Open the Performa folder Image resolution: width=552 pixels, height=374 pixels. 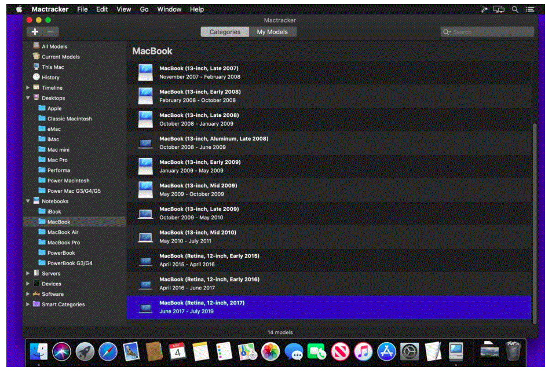click(59, 170)
